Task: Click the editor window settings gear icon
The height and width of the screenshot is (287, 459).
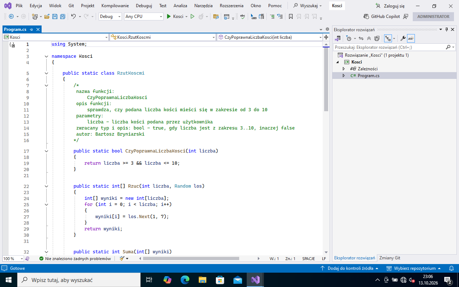Action: (327, 29)
